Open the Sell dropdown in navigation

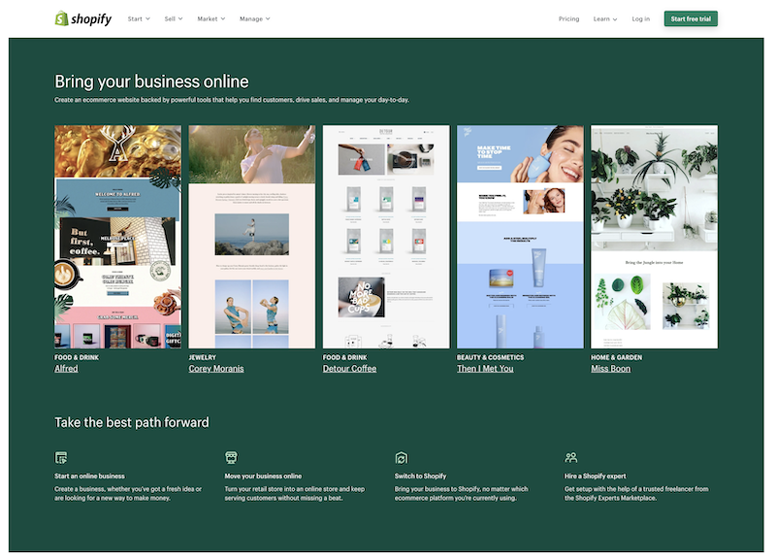pos(174,18)
